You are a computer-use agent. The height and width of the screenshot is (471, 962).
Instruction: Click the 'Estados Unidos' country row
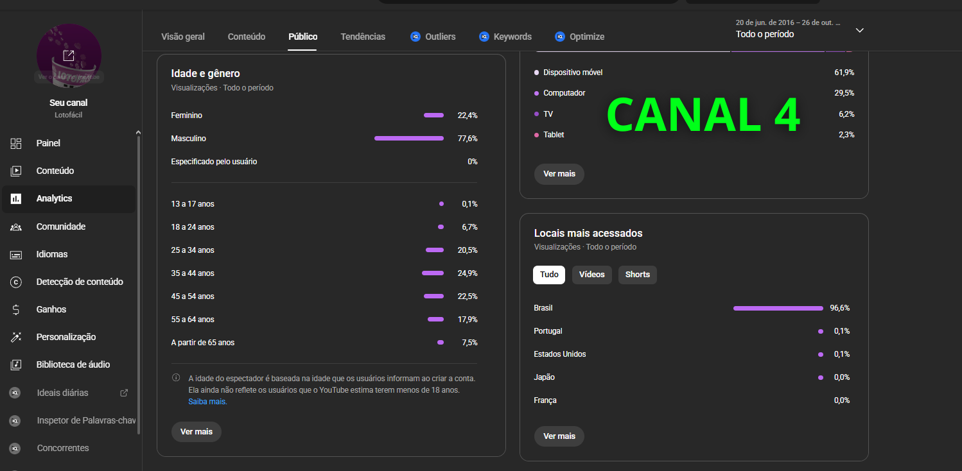coord(692,354)
